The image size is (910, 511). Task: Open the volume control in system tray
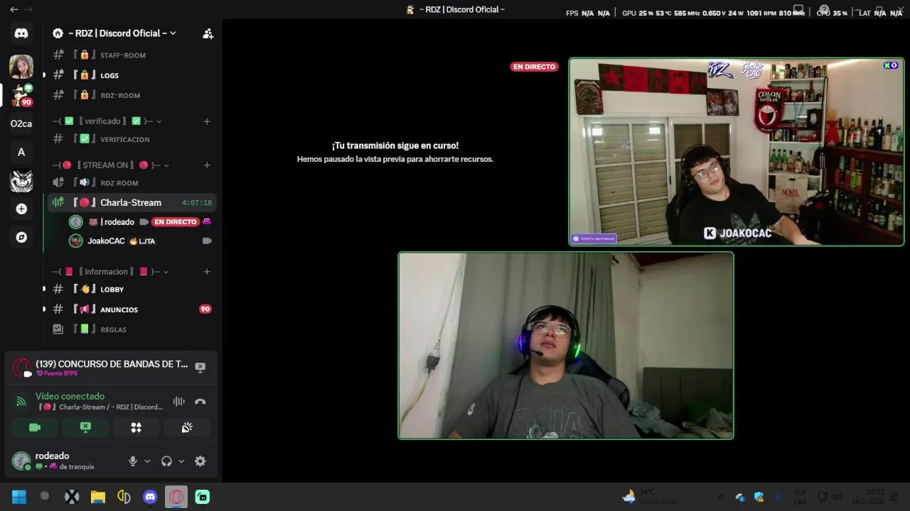coord(837,497)
